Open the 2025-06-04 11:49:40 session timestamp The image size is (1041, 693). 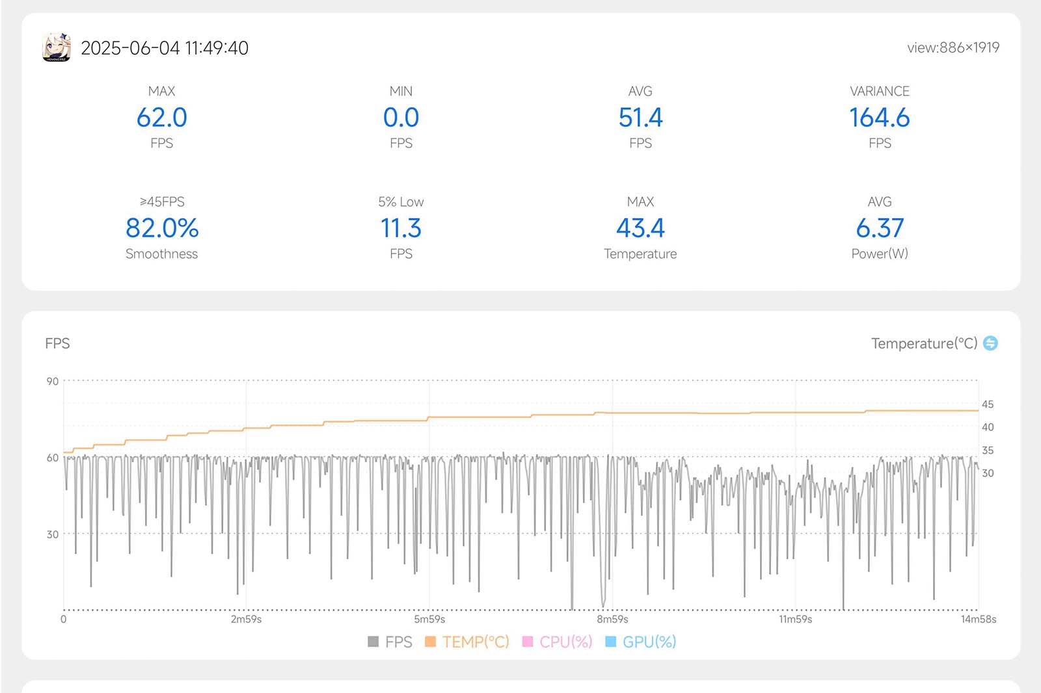pyautogui.click(x=165, y=48)
